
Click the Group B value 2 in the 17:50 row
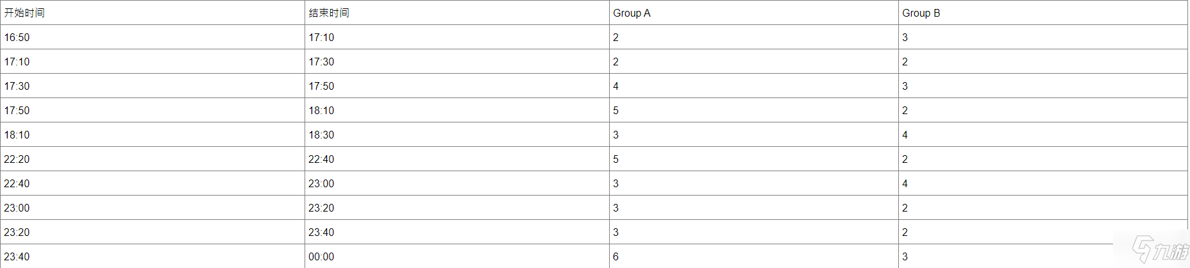pyautogui.click(x=1043, y=110)
